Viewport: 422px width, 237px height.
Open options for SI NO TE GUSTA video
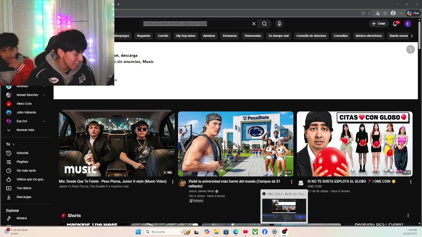pyautogui.click(x=410, y=182)
